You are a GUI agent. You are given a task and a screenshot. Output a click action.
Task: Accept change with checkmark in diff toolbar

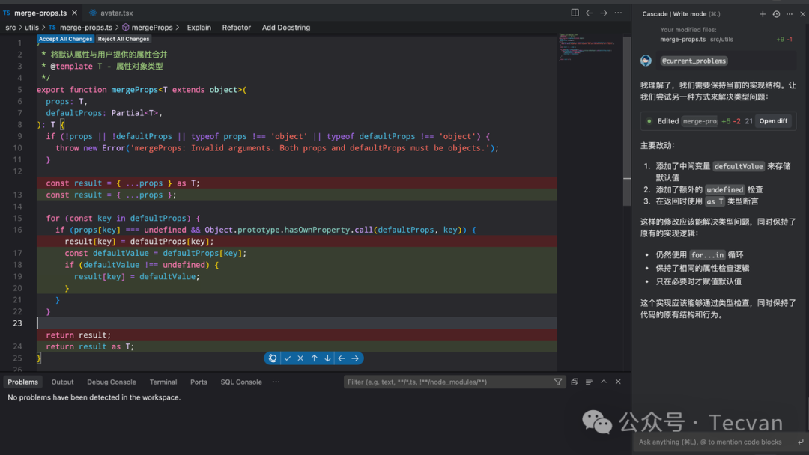[x=287, y=358]
